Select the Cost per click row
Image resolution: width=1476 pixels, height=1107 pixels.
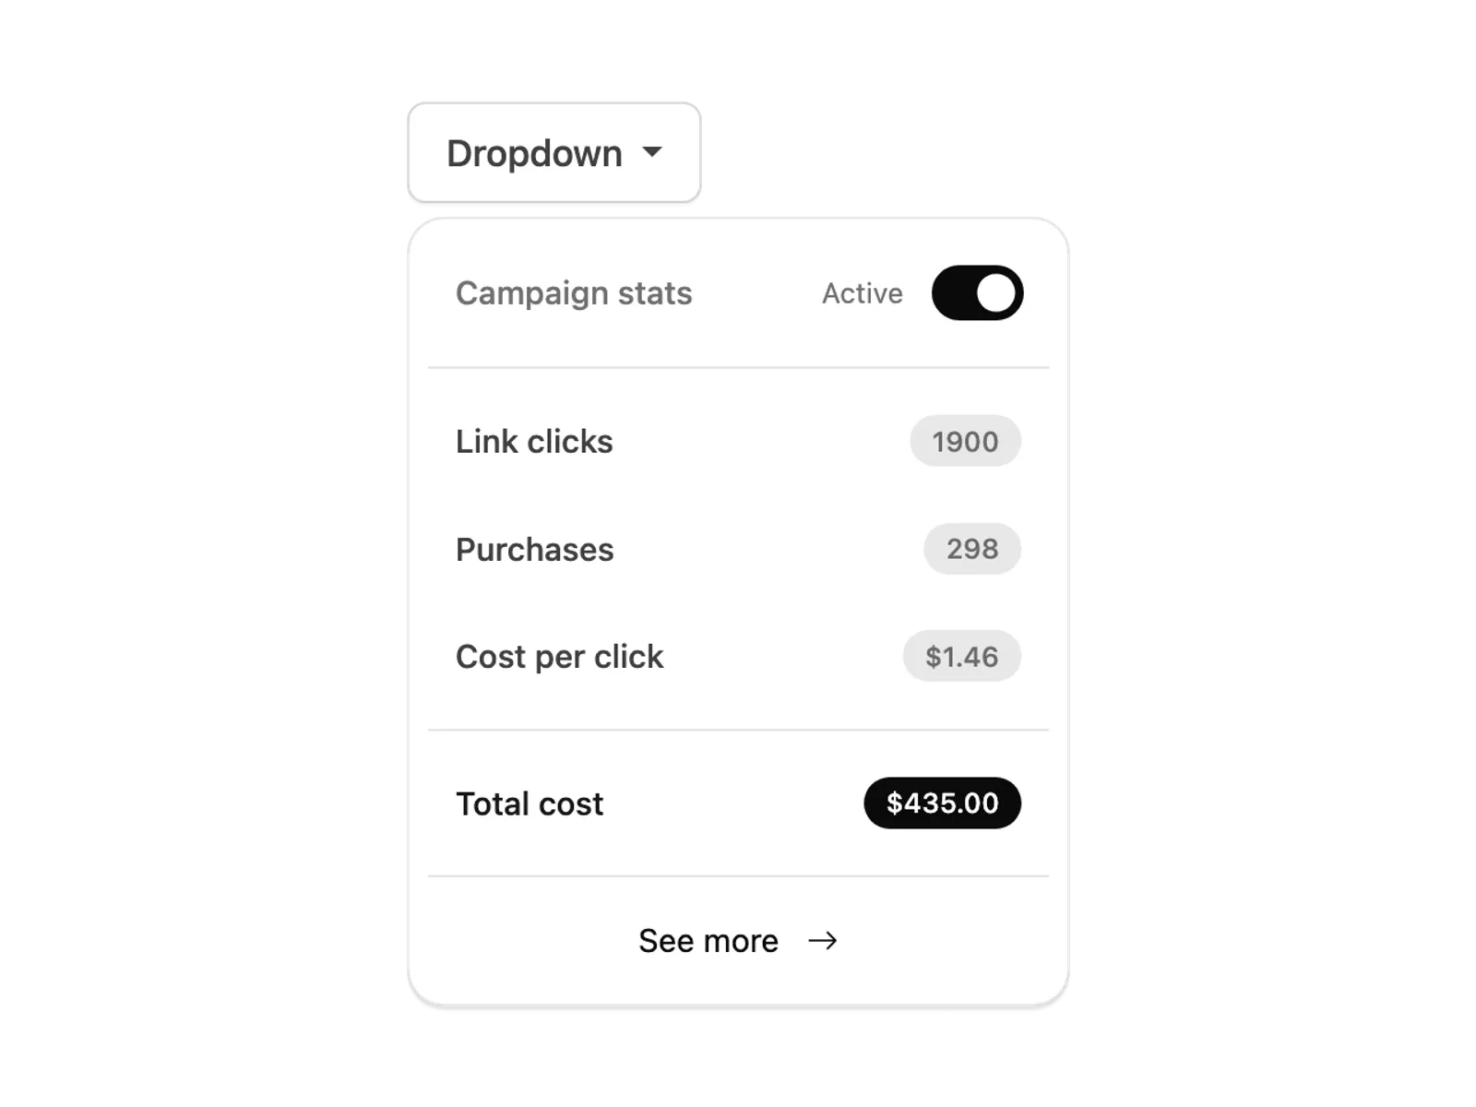coord(738,656)
